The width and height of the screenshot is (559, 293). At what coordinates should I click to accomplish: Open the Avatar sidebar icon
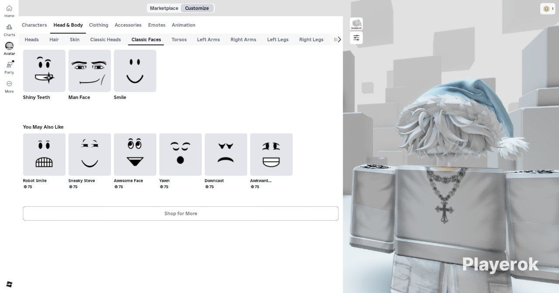(9, 46)
